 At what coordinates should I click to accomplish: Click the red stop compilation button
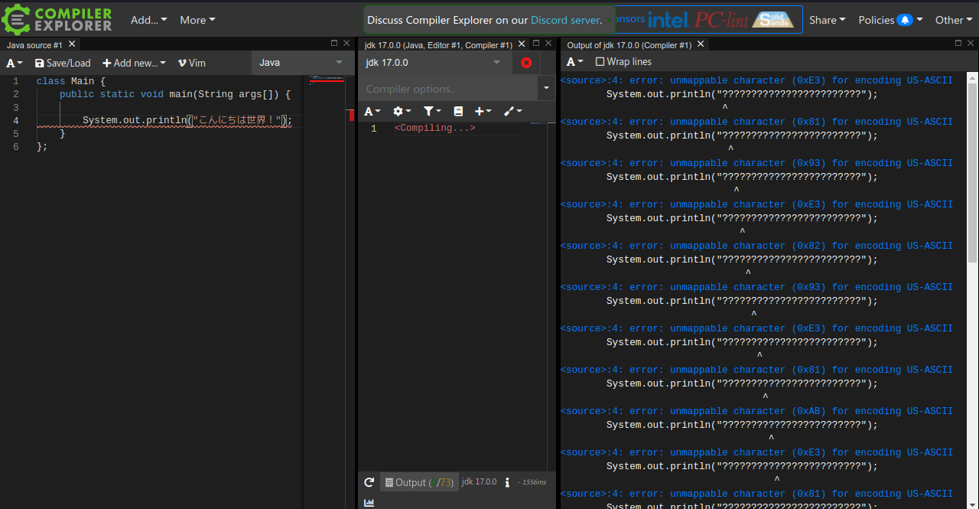tap(526, 63)
